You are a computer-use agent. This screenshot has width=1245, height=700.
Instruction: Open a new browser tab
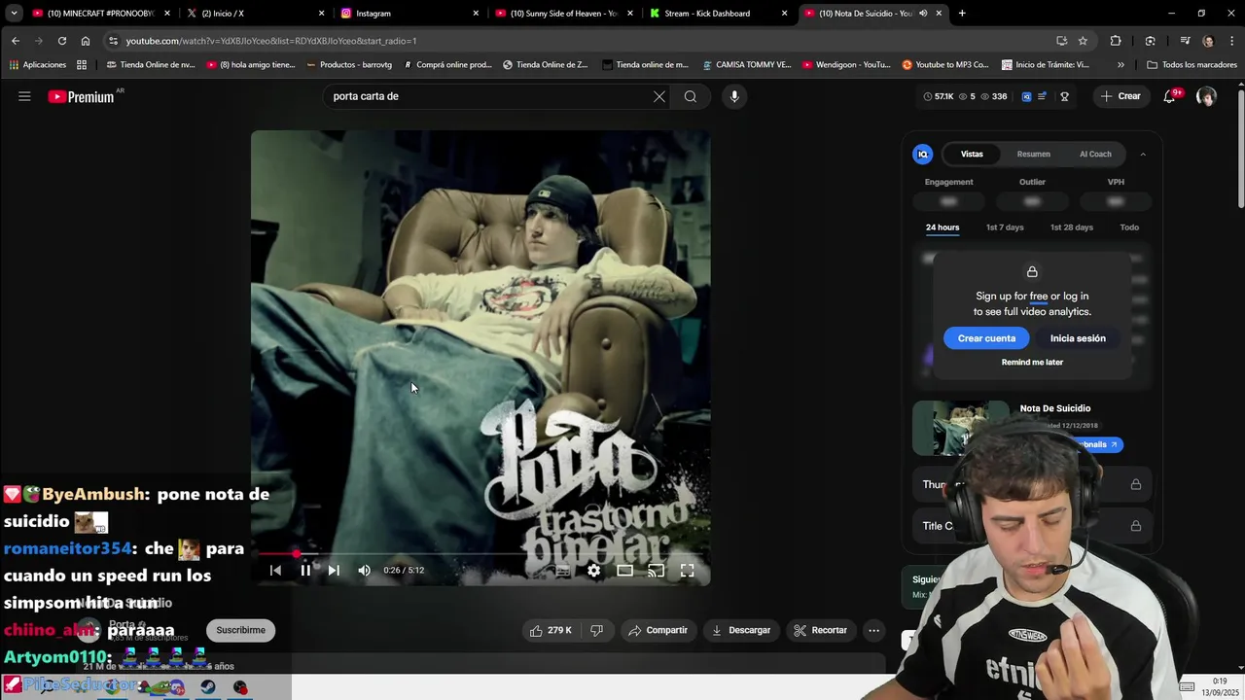click(962, 13)
